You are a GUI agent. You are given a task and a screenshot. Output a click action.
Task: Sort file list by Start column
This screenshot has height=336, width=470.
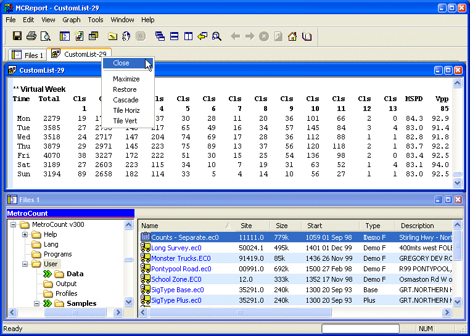click(x=330, y=226)
